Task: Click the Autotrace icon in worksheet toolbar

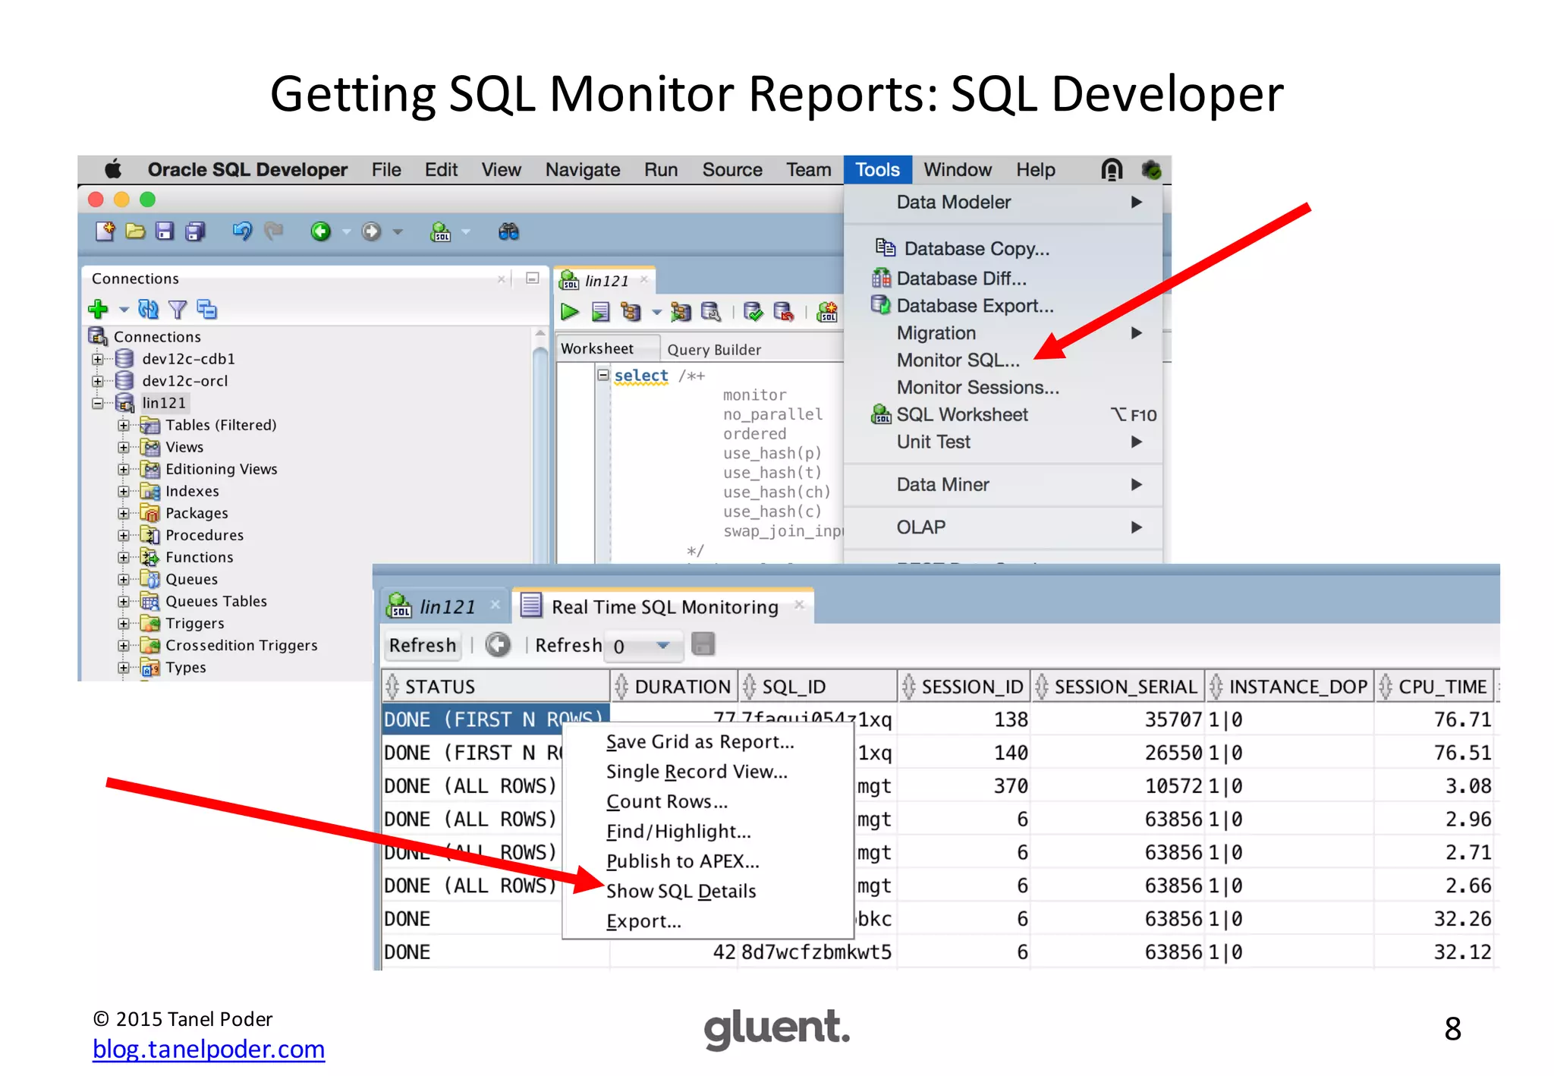Action: tap(681, 312)
